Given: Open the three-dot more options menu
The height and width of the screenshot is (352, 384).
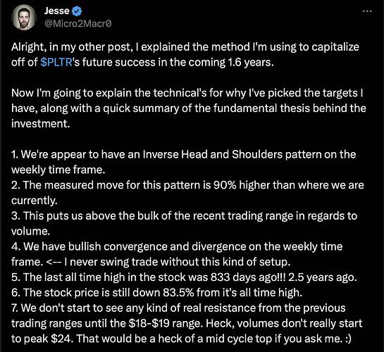Looking at the screenshot, I should [x=367, y=11].
